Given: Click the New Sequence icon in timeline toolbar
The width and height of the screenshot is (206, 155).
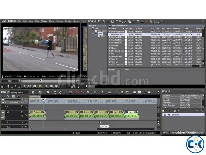Looking at the screenshot, I should pos(33,92).
